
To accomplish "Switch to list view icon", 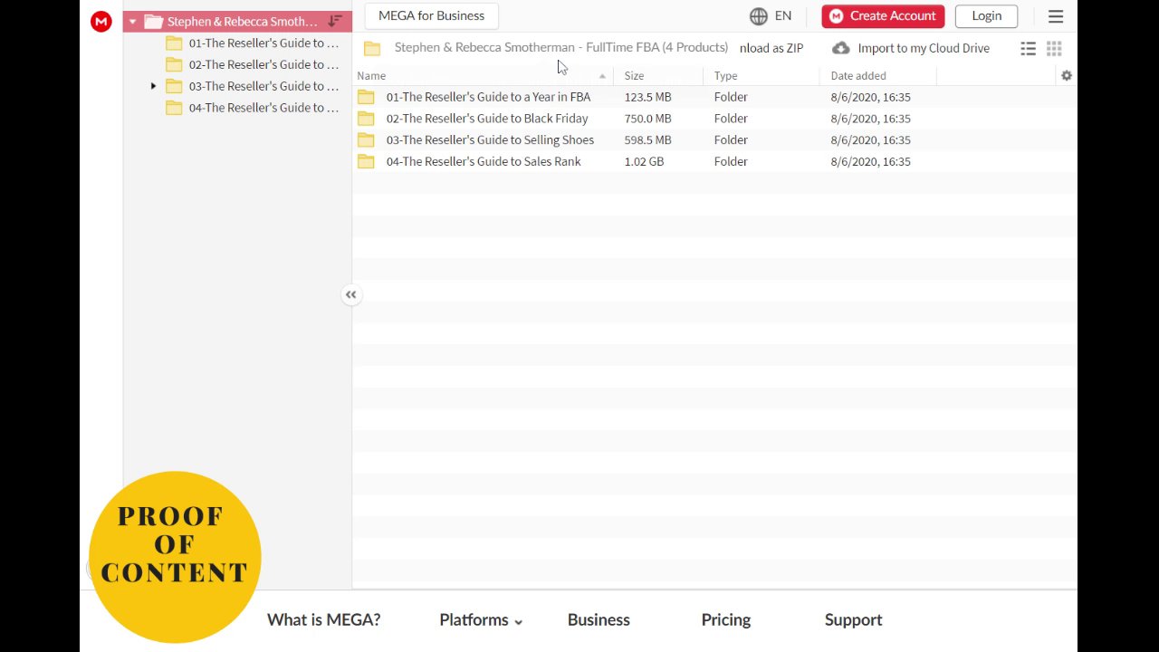I will click(x=1029, y=49).
